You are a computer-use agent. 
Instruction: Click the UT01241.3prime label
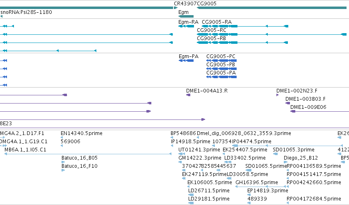pyautogui.click(x=199, y=150)
